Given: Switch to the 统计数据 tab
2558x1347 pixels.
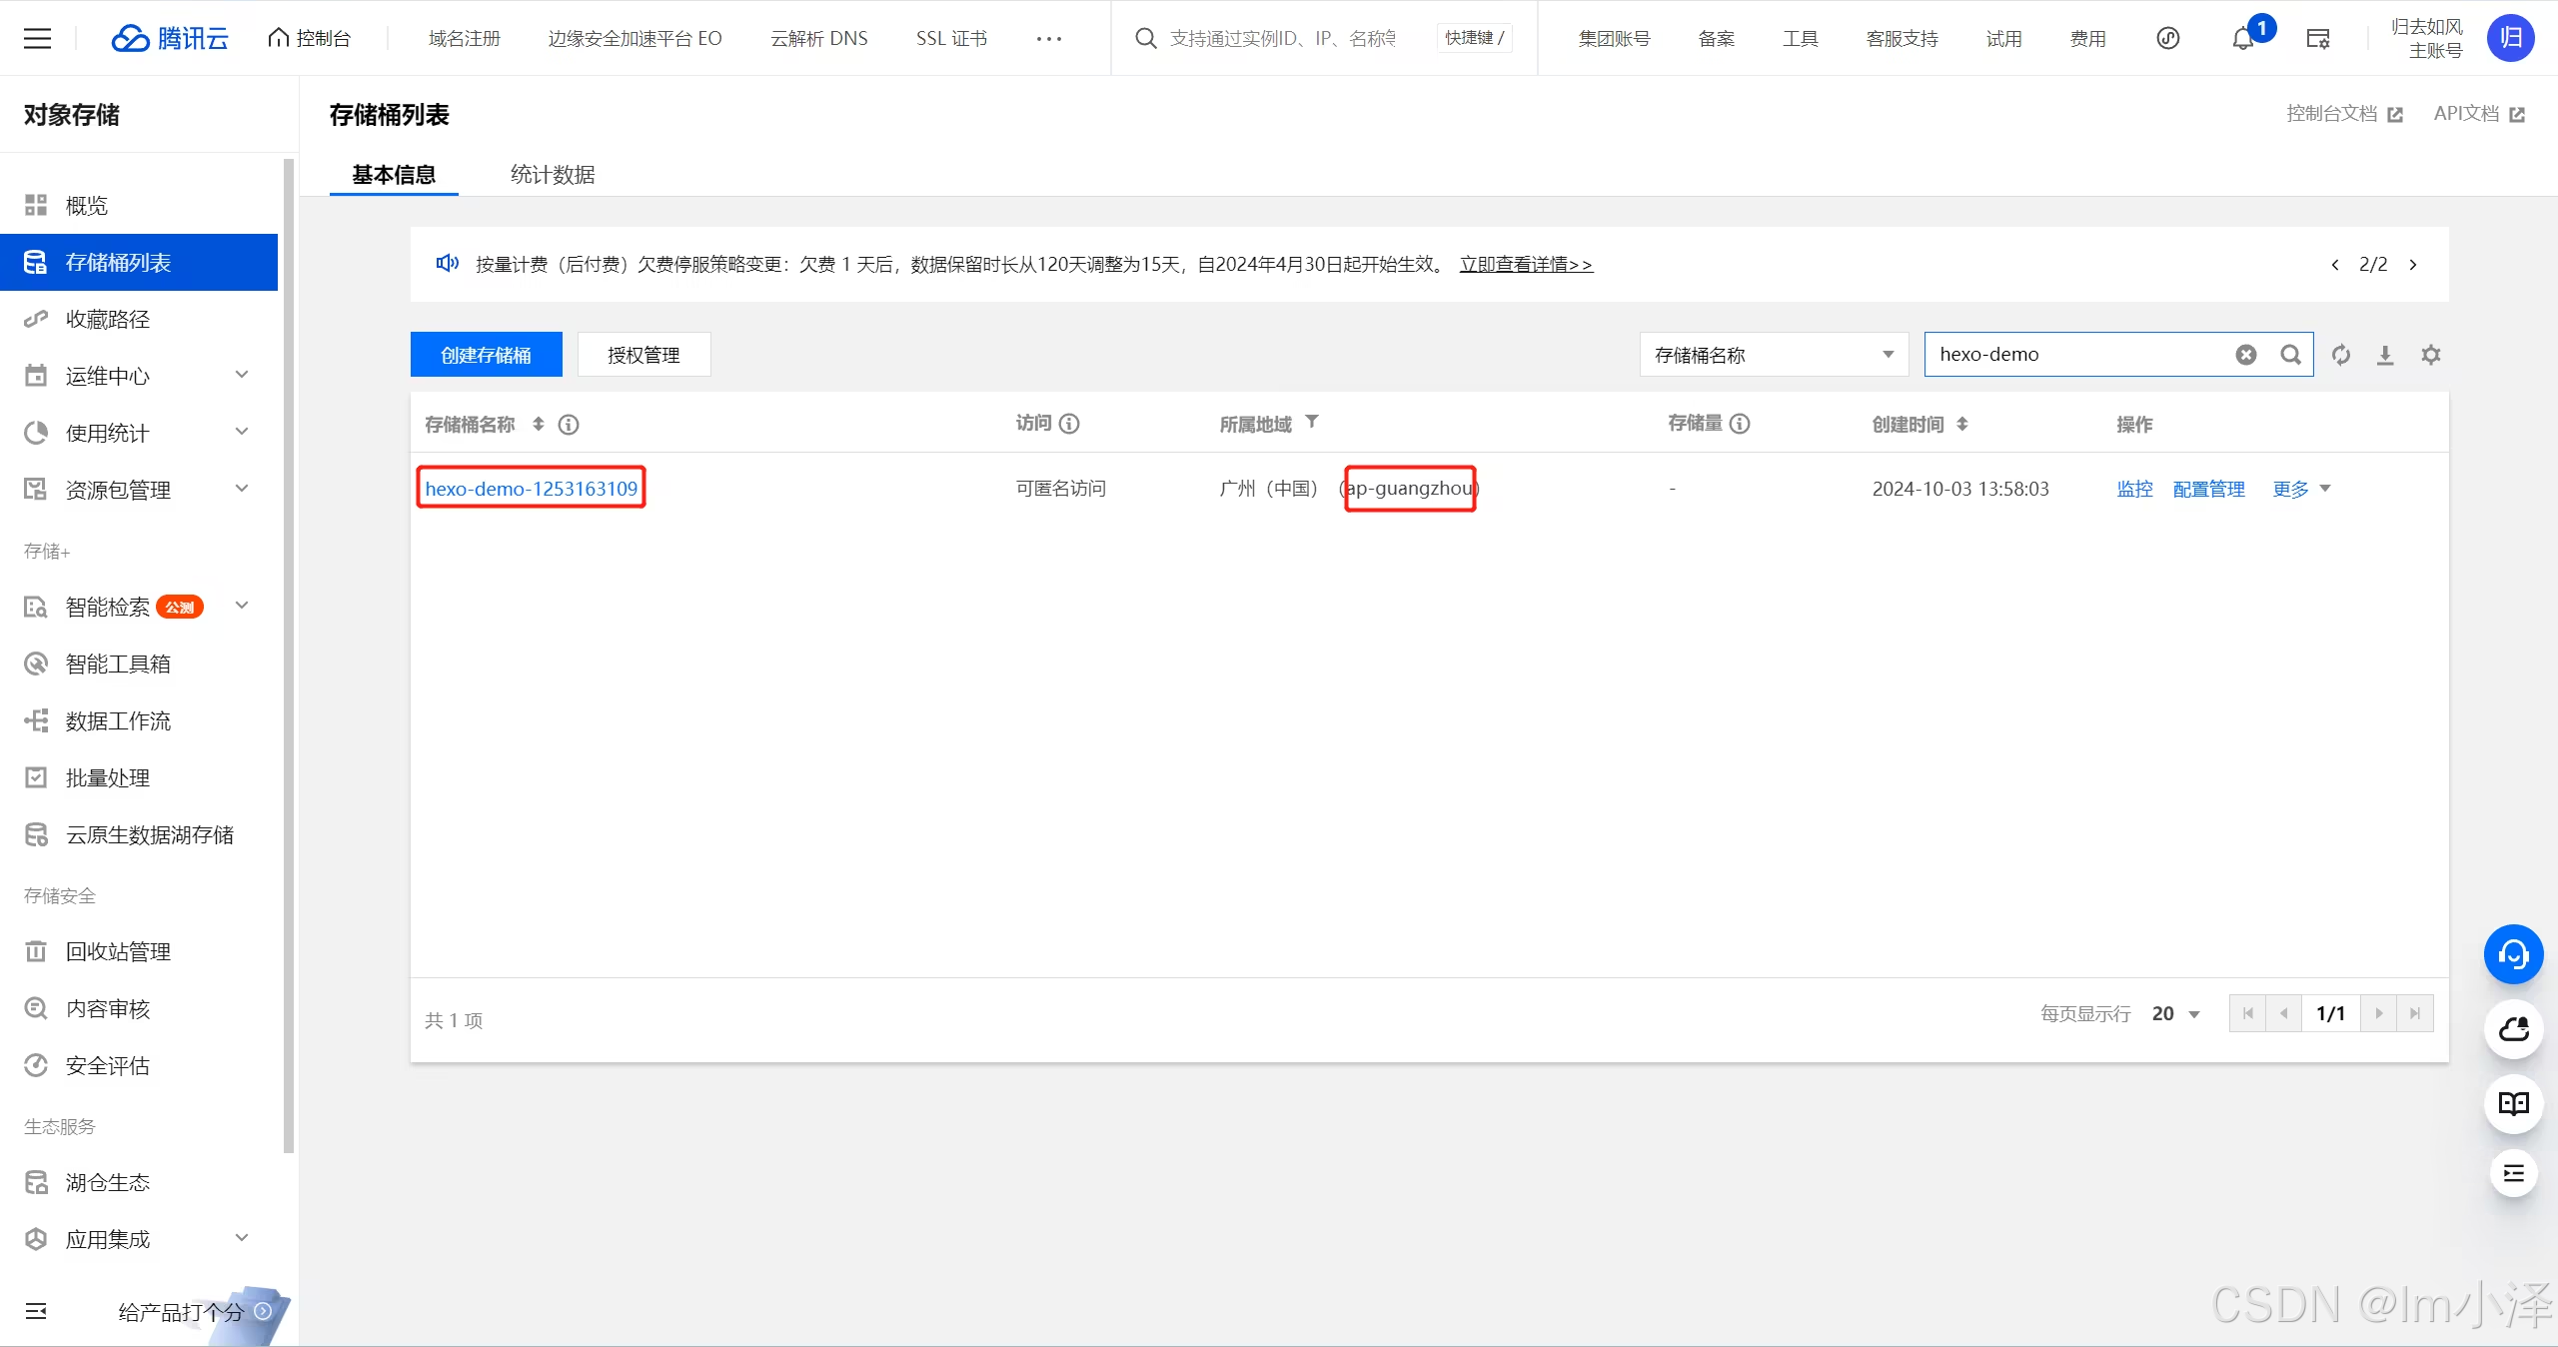Looking at the screenshot, I should [x=553, y=175].
